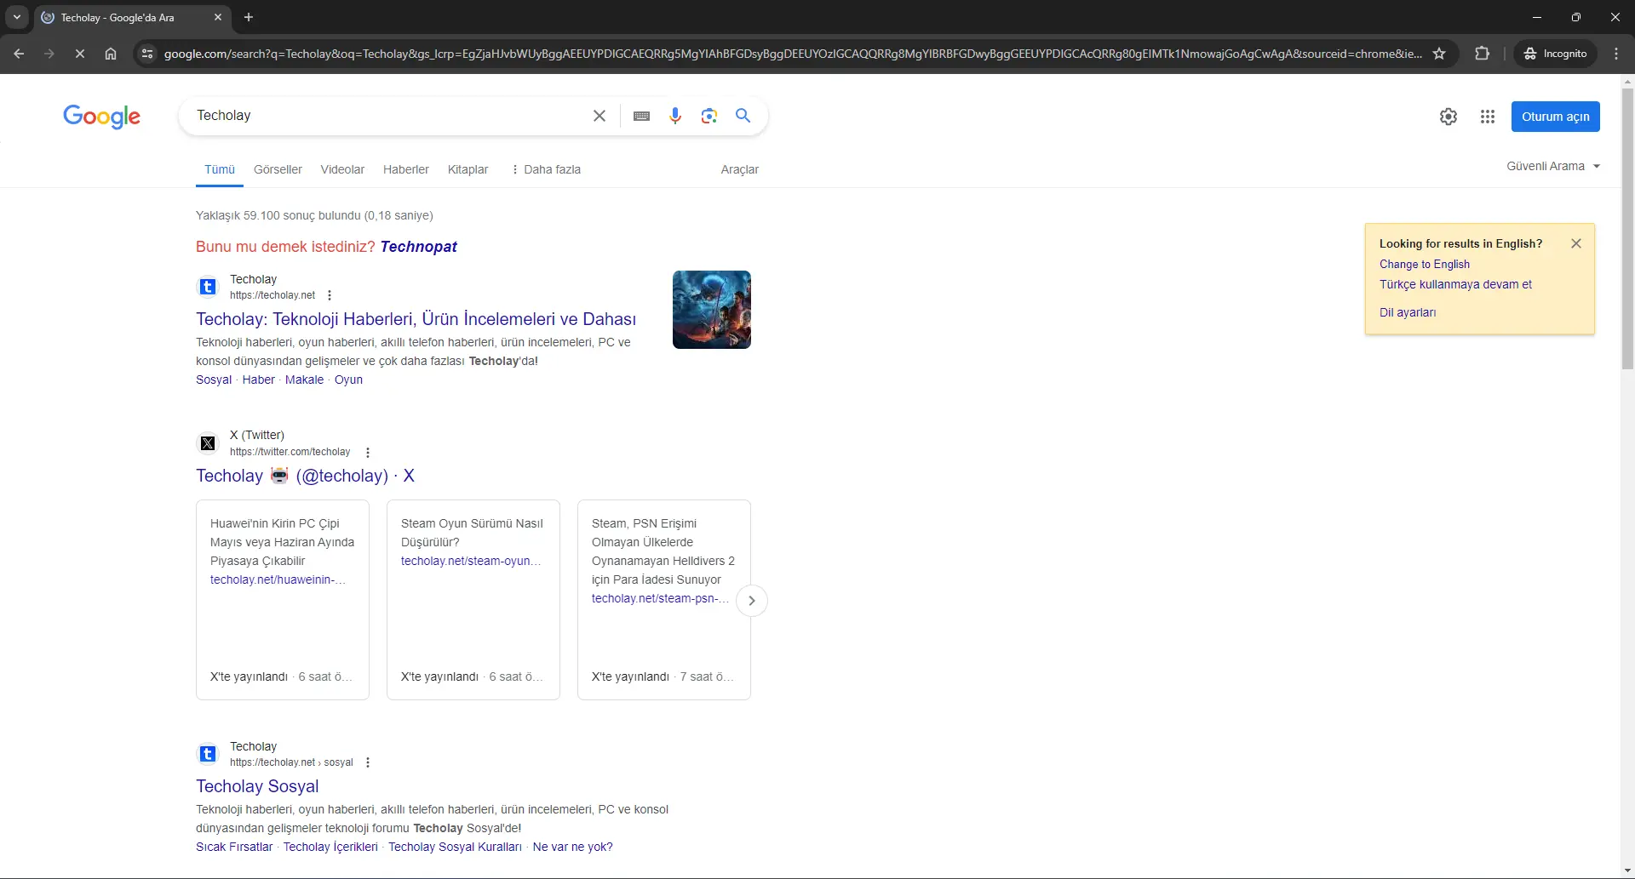
Task: Expand the Daha fazla menu
Action: [546, 169]
